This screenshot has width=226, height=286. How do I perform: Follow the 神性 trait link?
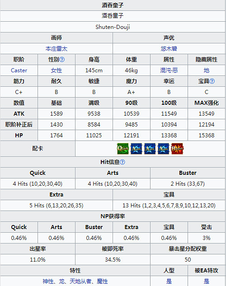pyautogui.click(x=48, y=281)
